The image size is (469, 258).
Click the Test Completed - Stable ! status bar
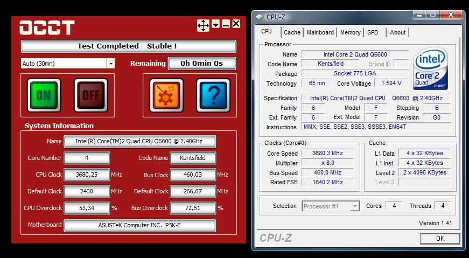click(x=128, y=46)
